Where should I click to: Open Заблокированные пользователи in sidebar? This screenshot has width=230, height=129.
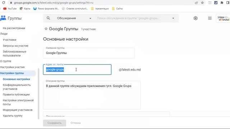click(x=14, y=53)
